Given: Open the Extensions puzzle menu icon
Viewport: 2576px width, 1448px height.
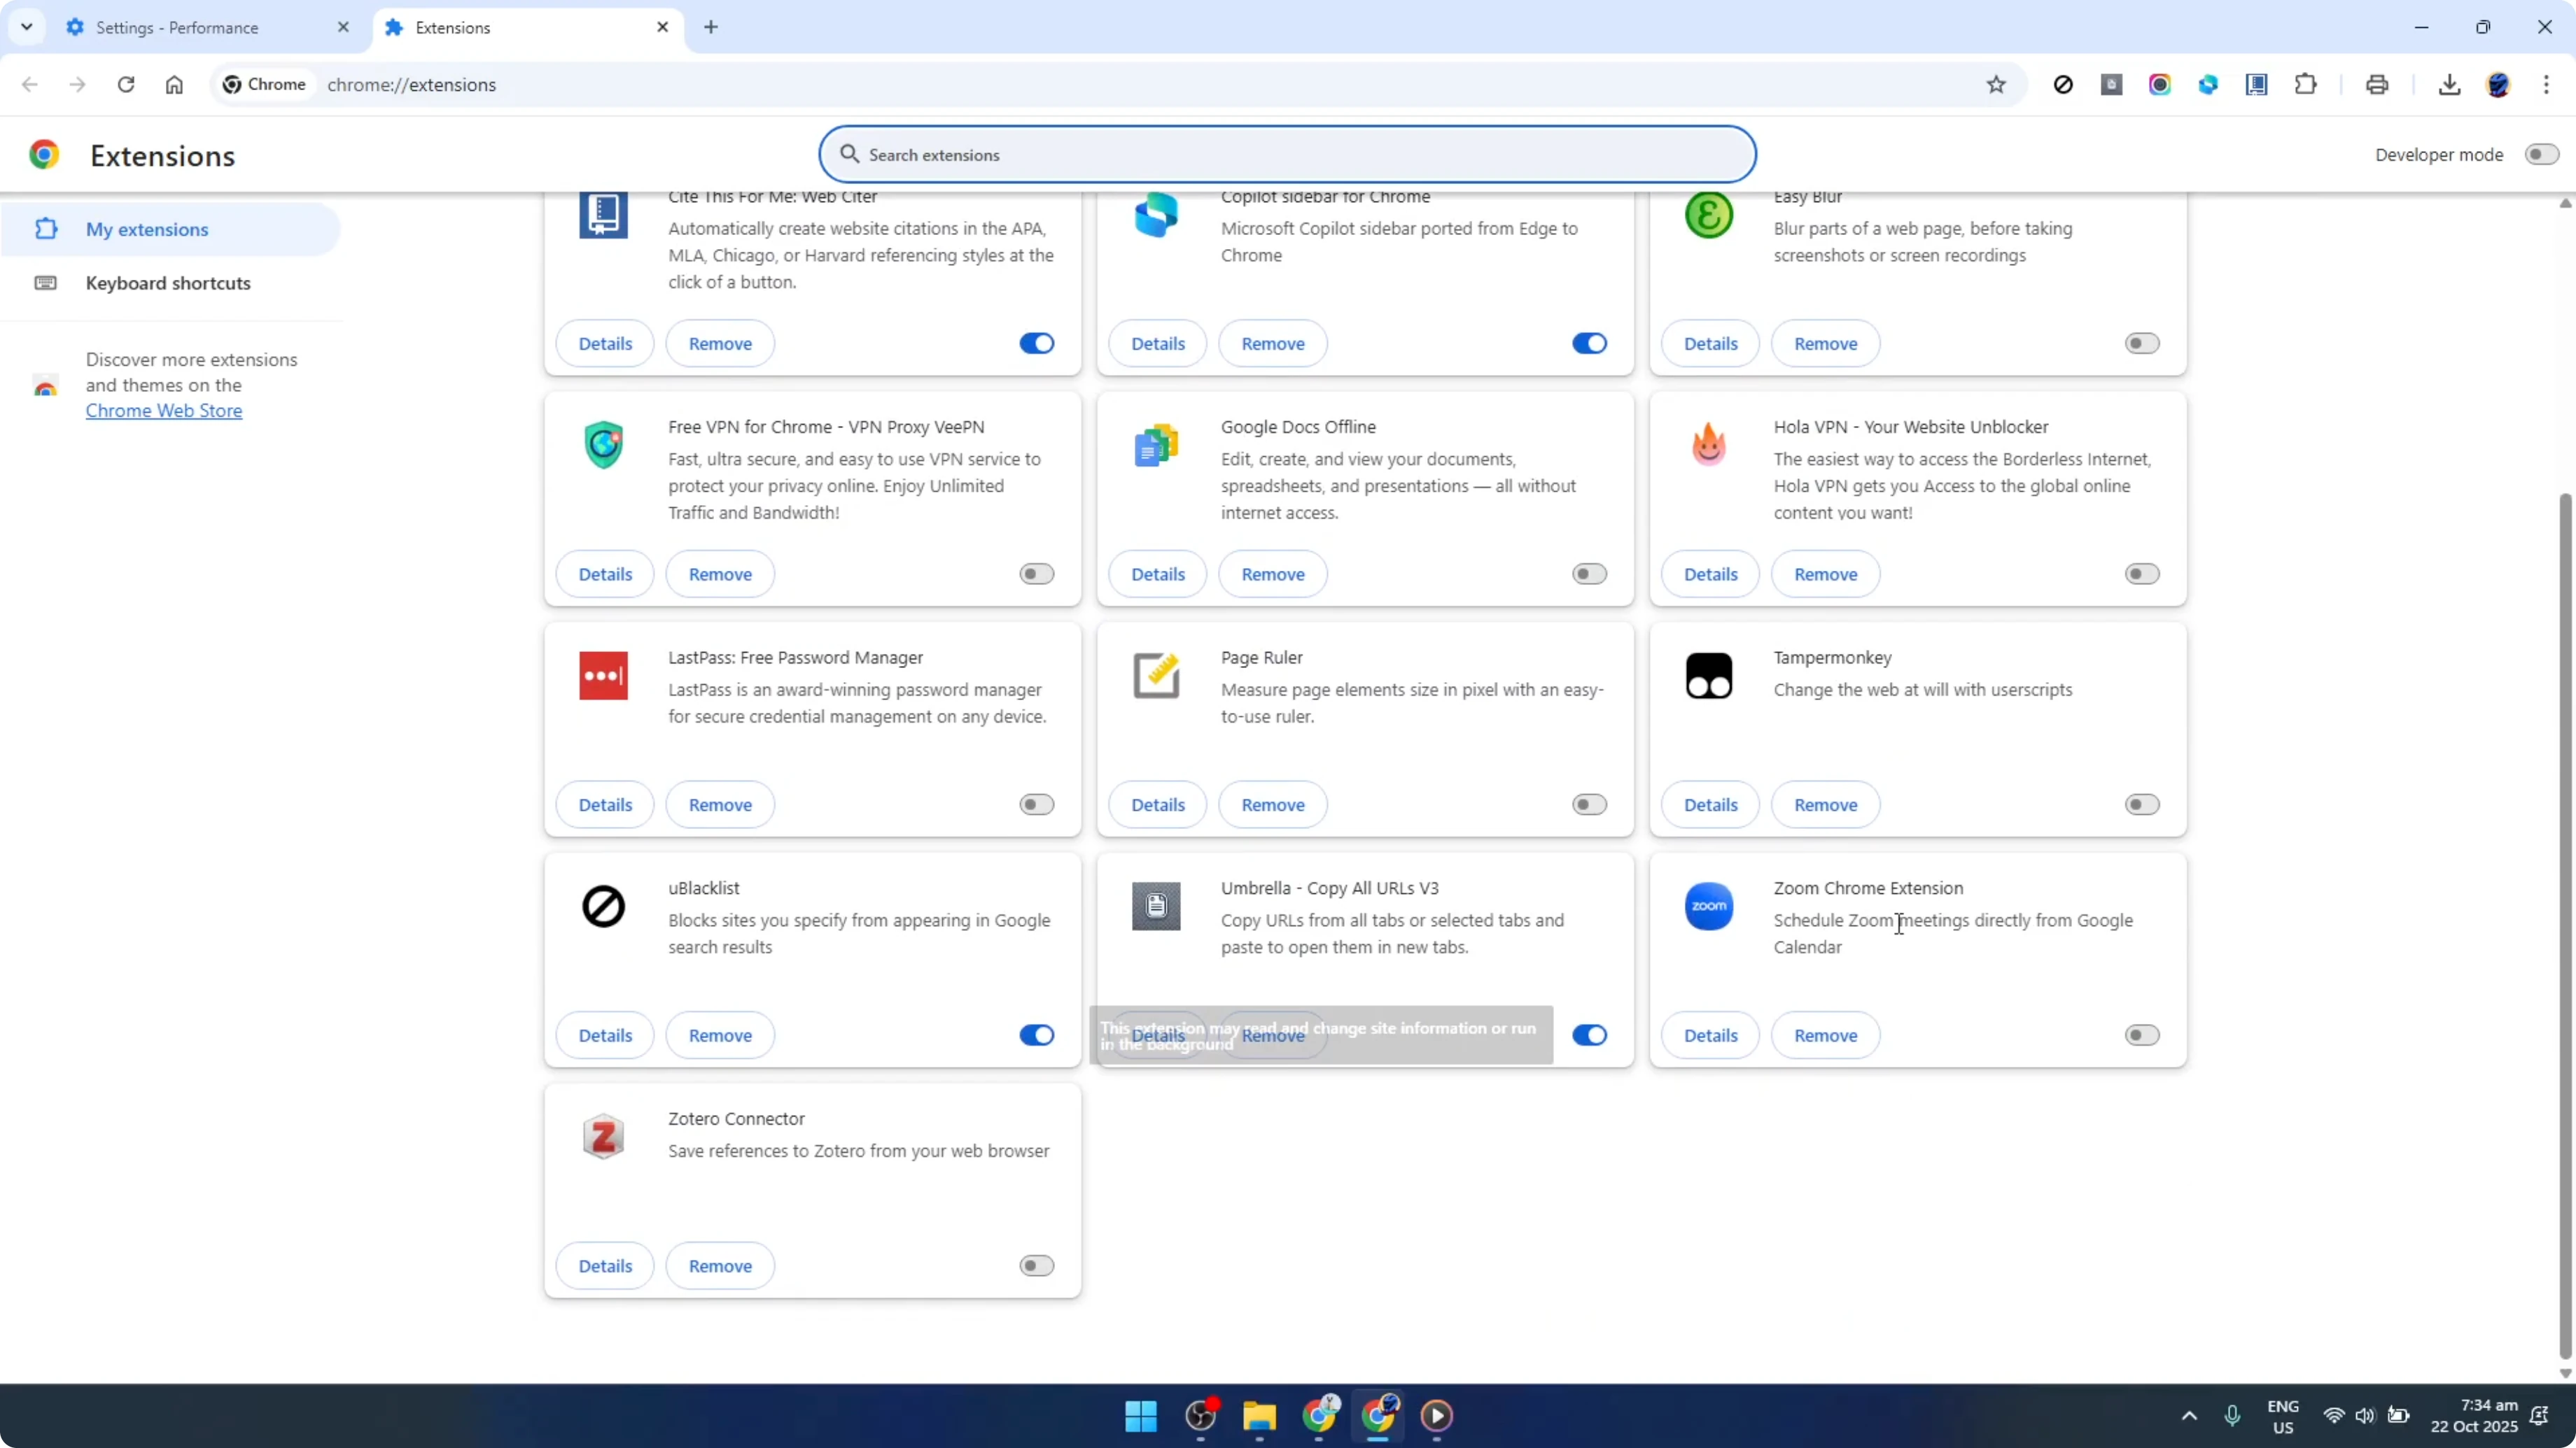Looking at the screenshot, I should pyautogui.click(x=2306, y=85).
